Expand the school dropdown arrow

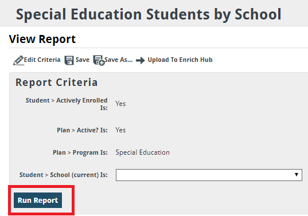pyautogui.click(x=297, y=175)
